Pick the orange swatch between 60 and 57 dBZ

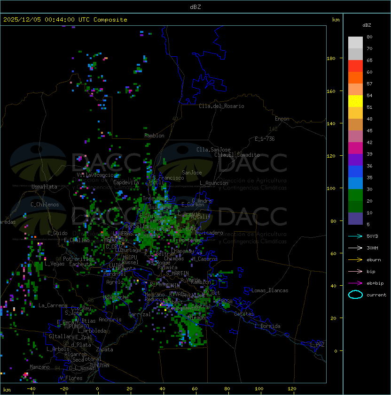pos(355,77)
